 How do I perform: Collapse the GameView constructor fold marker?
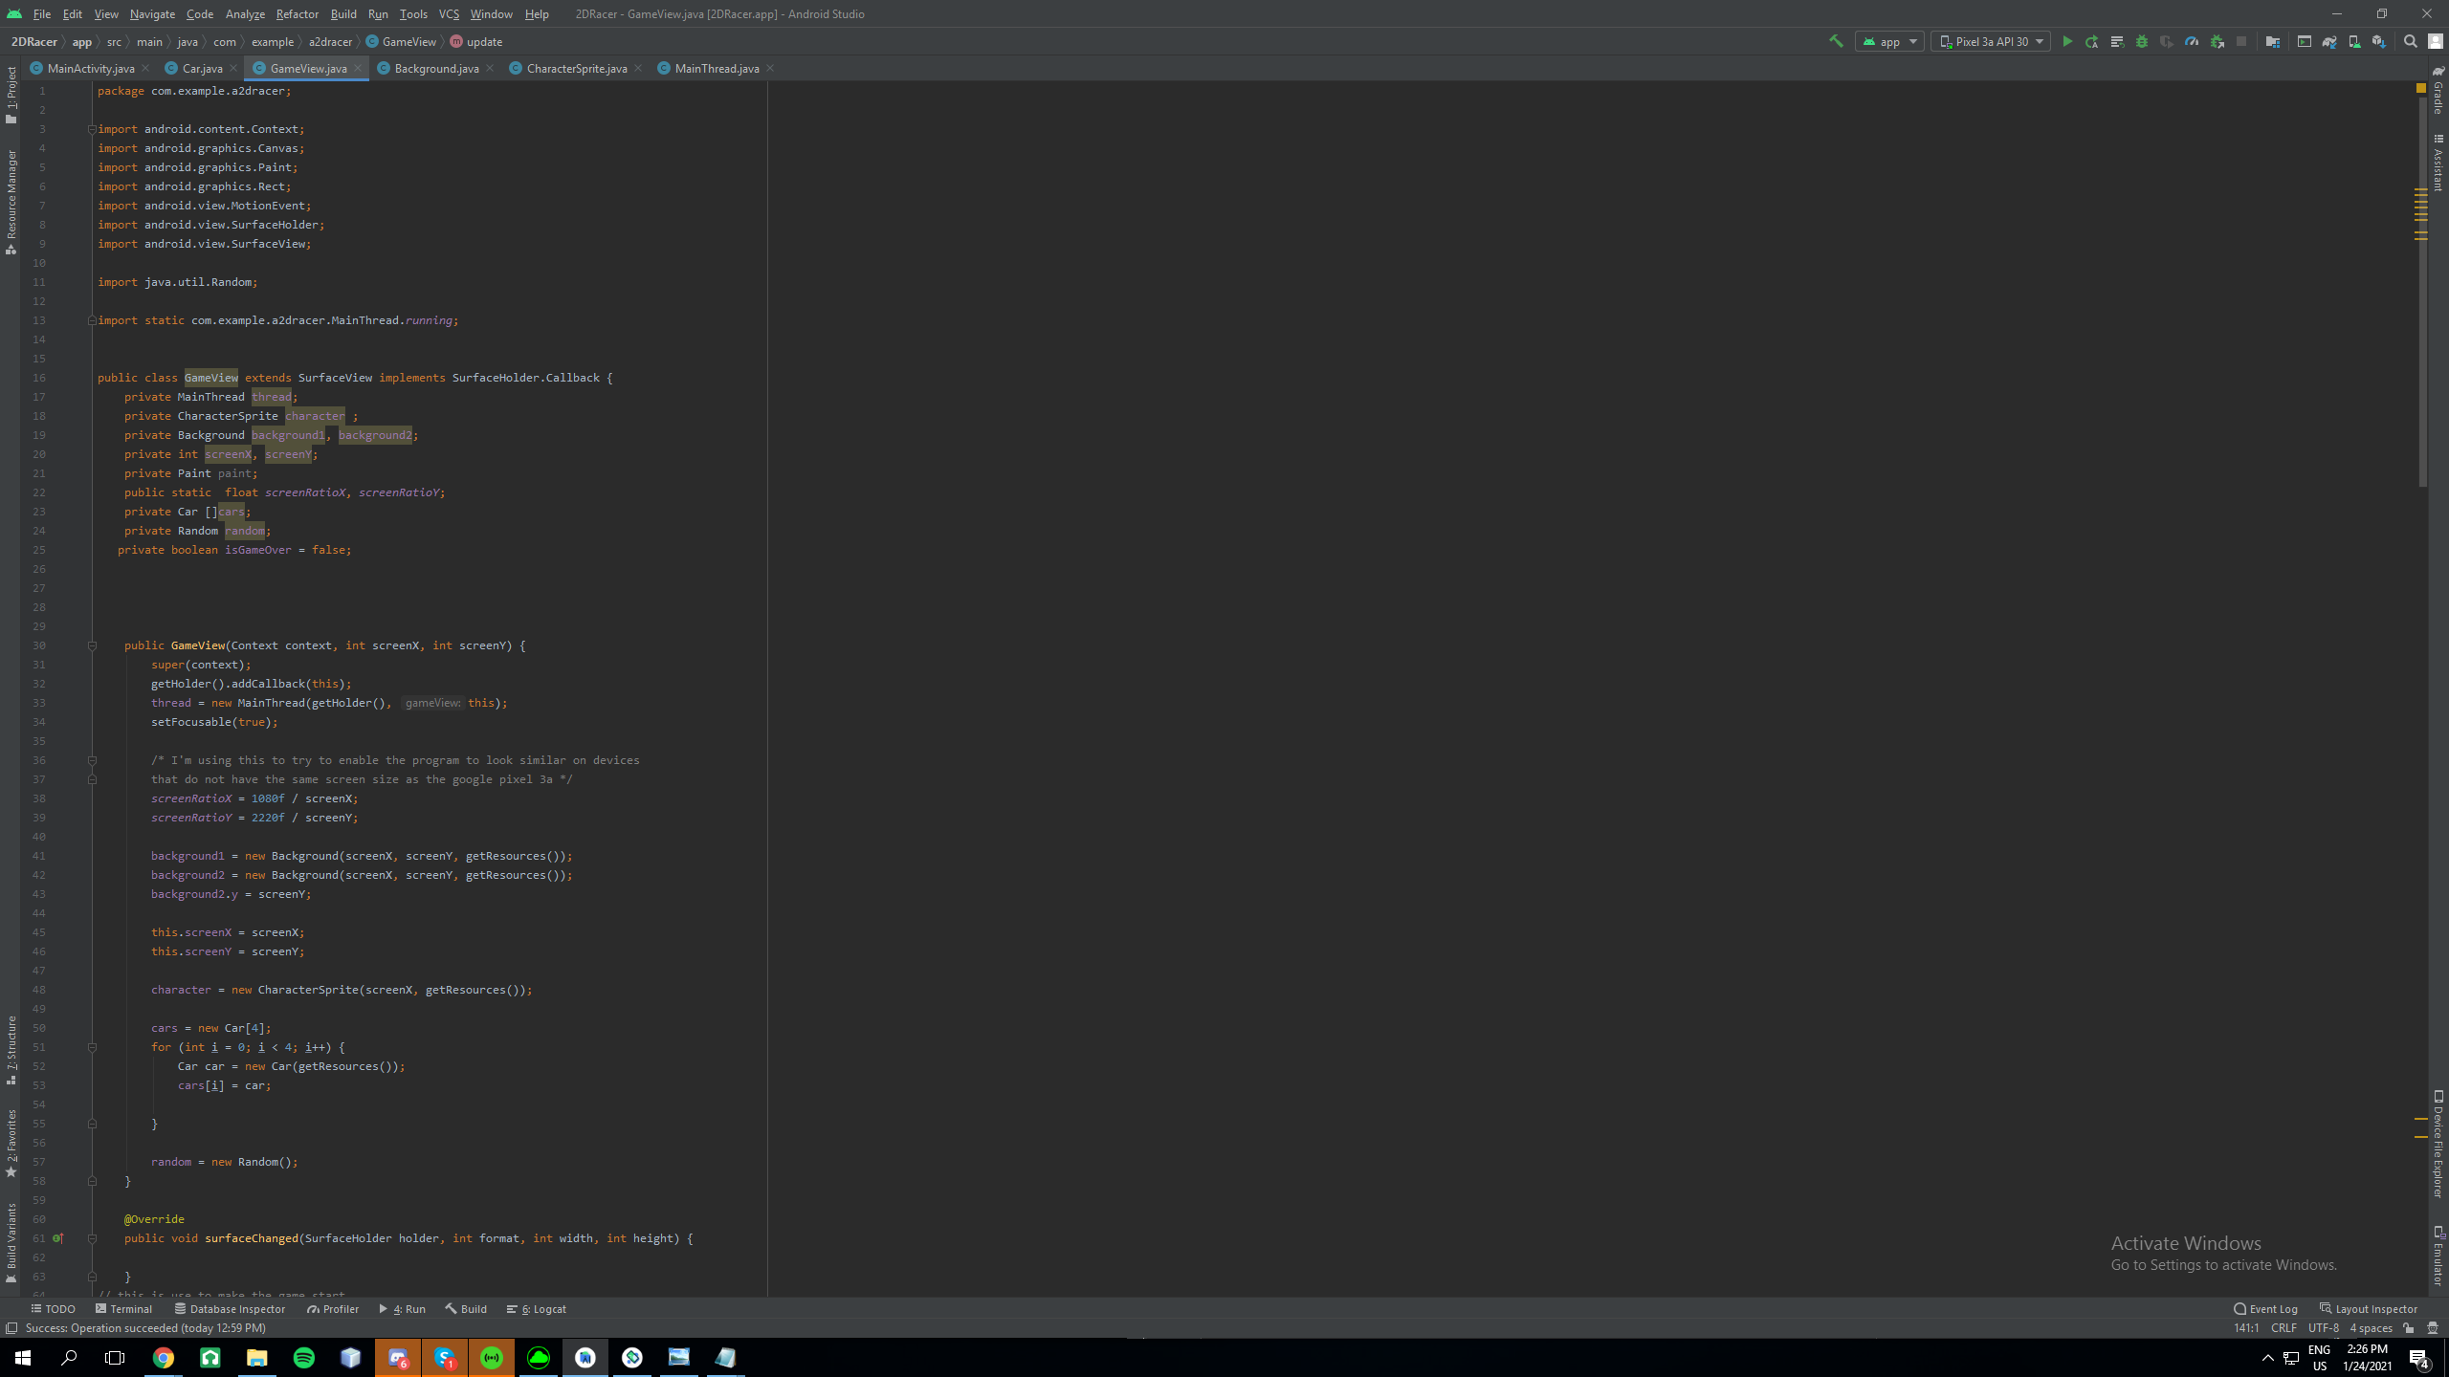93,645
